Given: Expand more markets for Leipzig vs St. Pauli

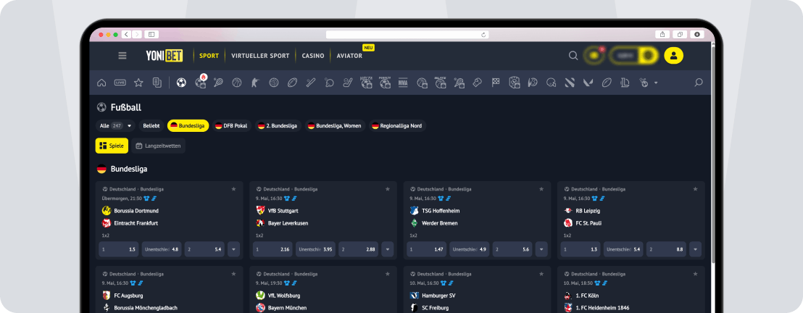Looking at the screenshot, I should pyautogui.click(x=696, y=249).
